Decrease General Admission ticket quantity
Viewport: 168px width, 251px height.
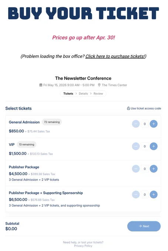pos(136,124)
